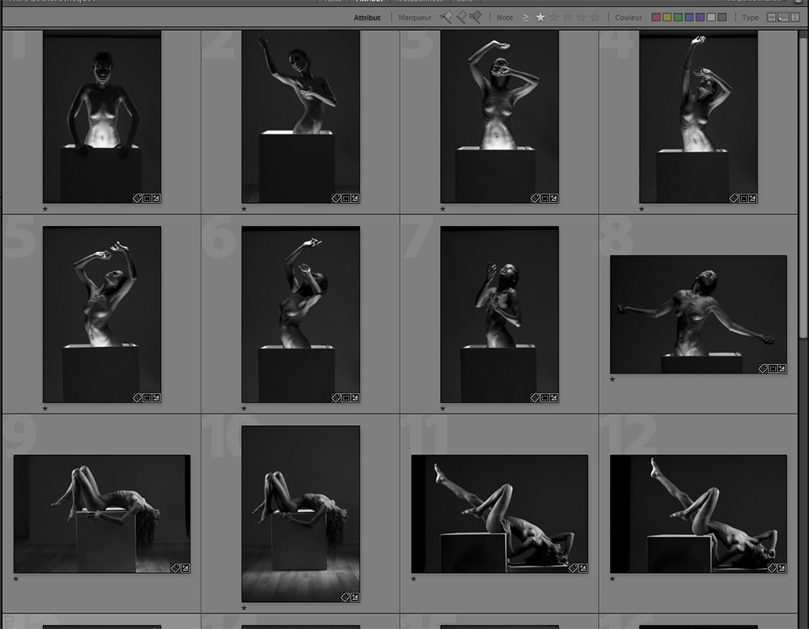Filter by no label dark gray swatch

tap(722, 17)
